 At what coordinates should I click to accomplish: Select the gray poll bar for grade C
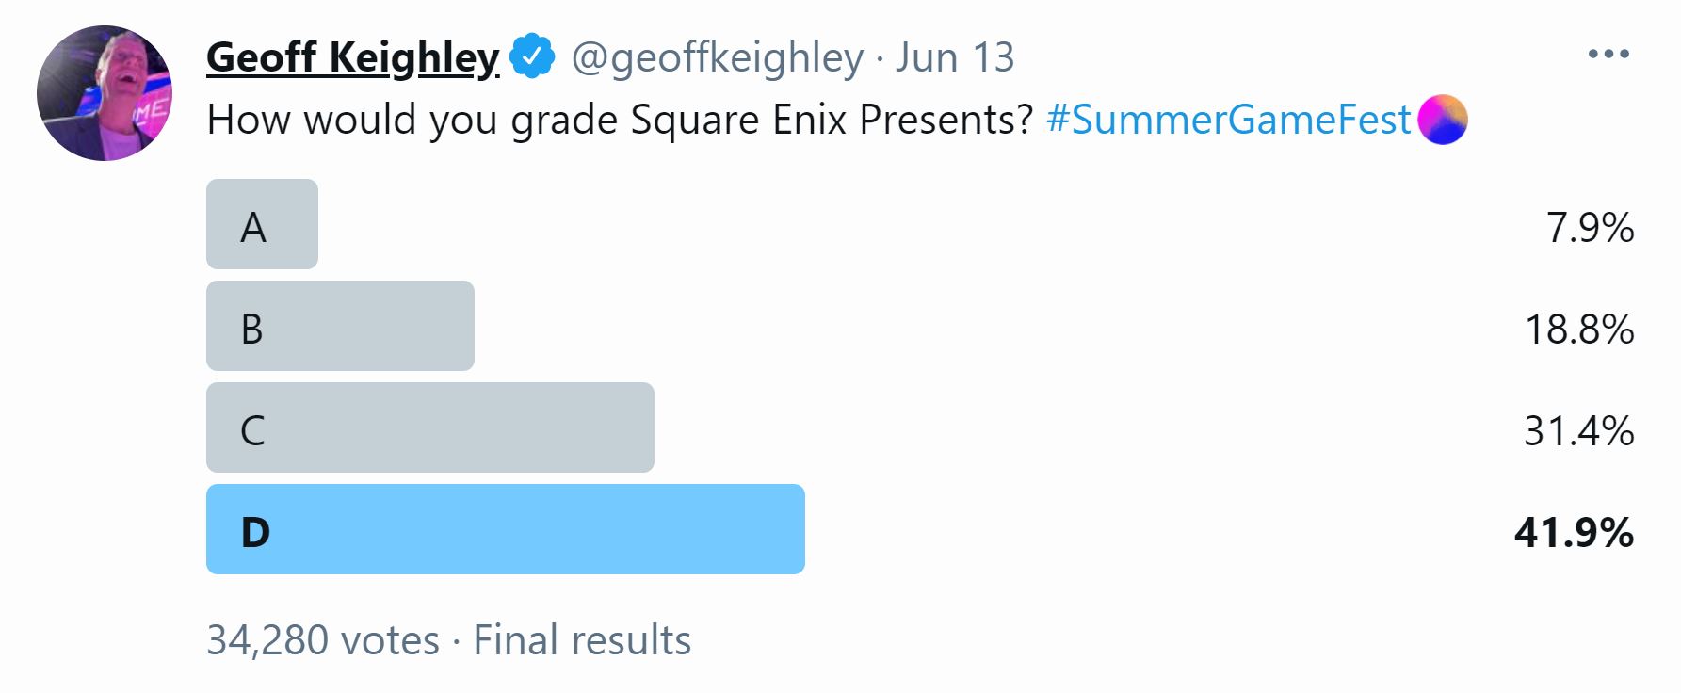pos(429,427)
